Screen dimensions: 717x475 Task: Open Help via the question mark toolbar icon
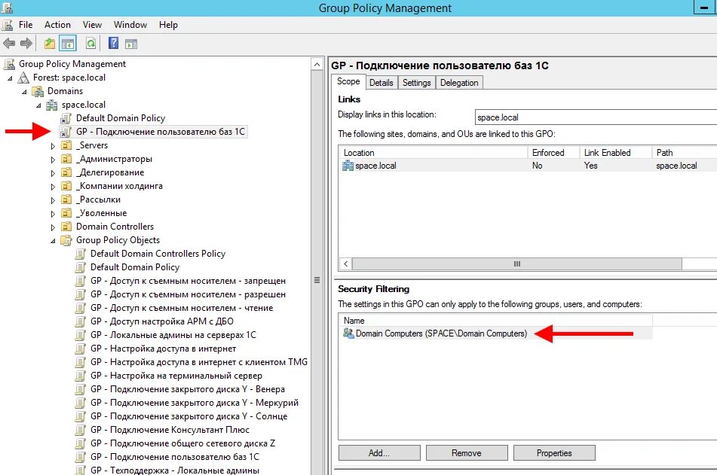(x=113, y=44)
